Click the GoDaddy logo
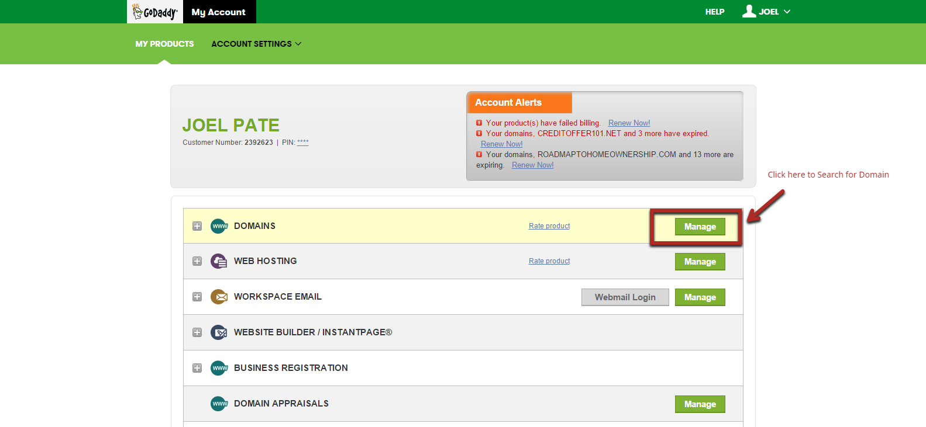Image resolution: width=926 pixels, height=427 pixels. click(x=155, y=12)
